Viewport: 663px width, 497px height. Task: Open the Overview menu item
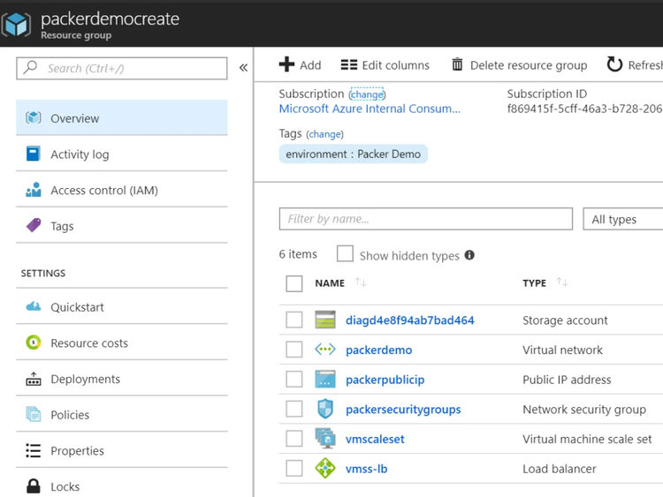[x=122, y=117]
